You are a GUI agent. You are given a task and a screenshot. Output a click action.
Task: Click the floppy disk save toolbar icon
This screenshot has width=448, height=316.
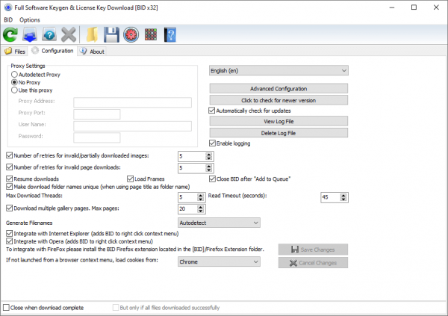click(111, 35)
